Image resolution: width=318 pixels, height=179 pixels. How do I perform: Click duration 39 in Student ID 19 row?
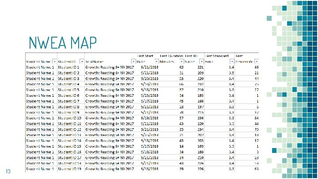tap(182, 169)
